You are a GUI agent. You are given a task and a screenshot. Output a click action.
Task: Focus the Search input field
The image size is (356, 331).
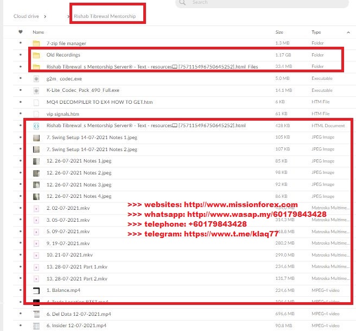[x=262, y=3]
